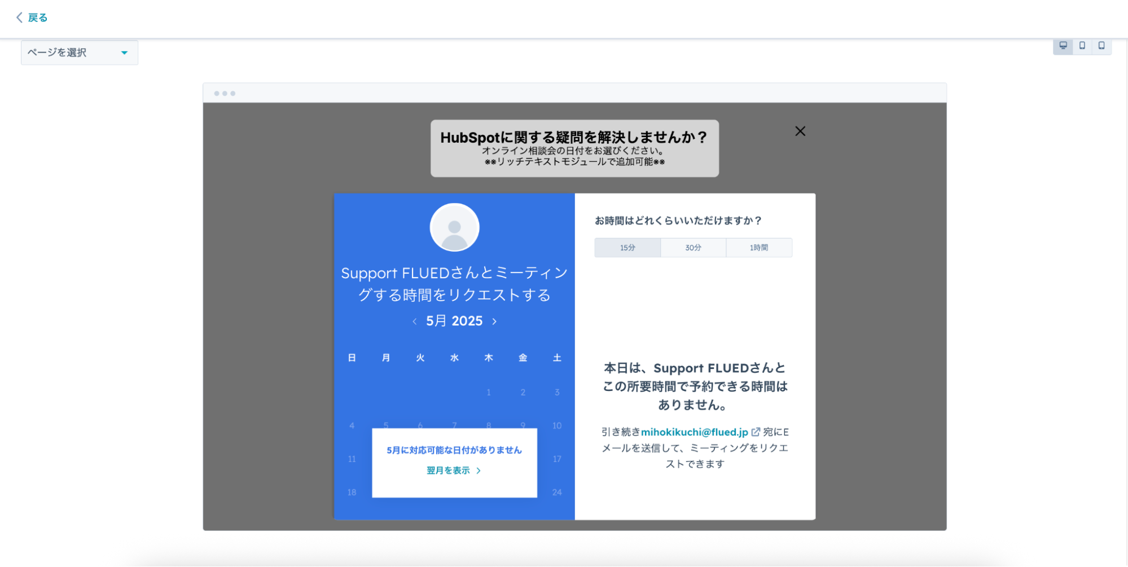
Task: Go to previous month arrow
Action: (415, 321)
